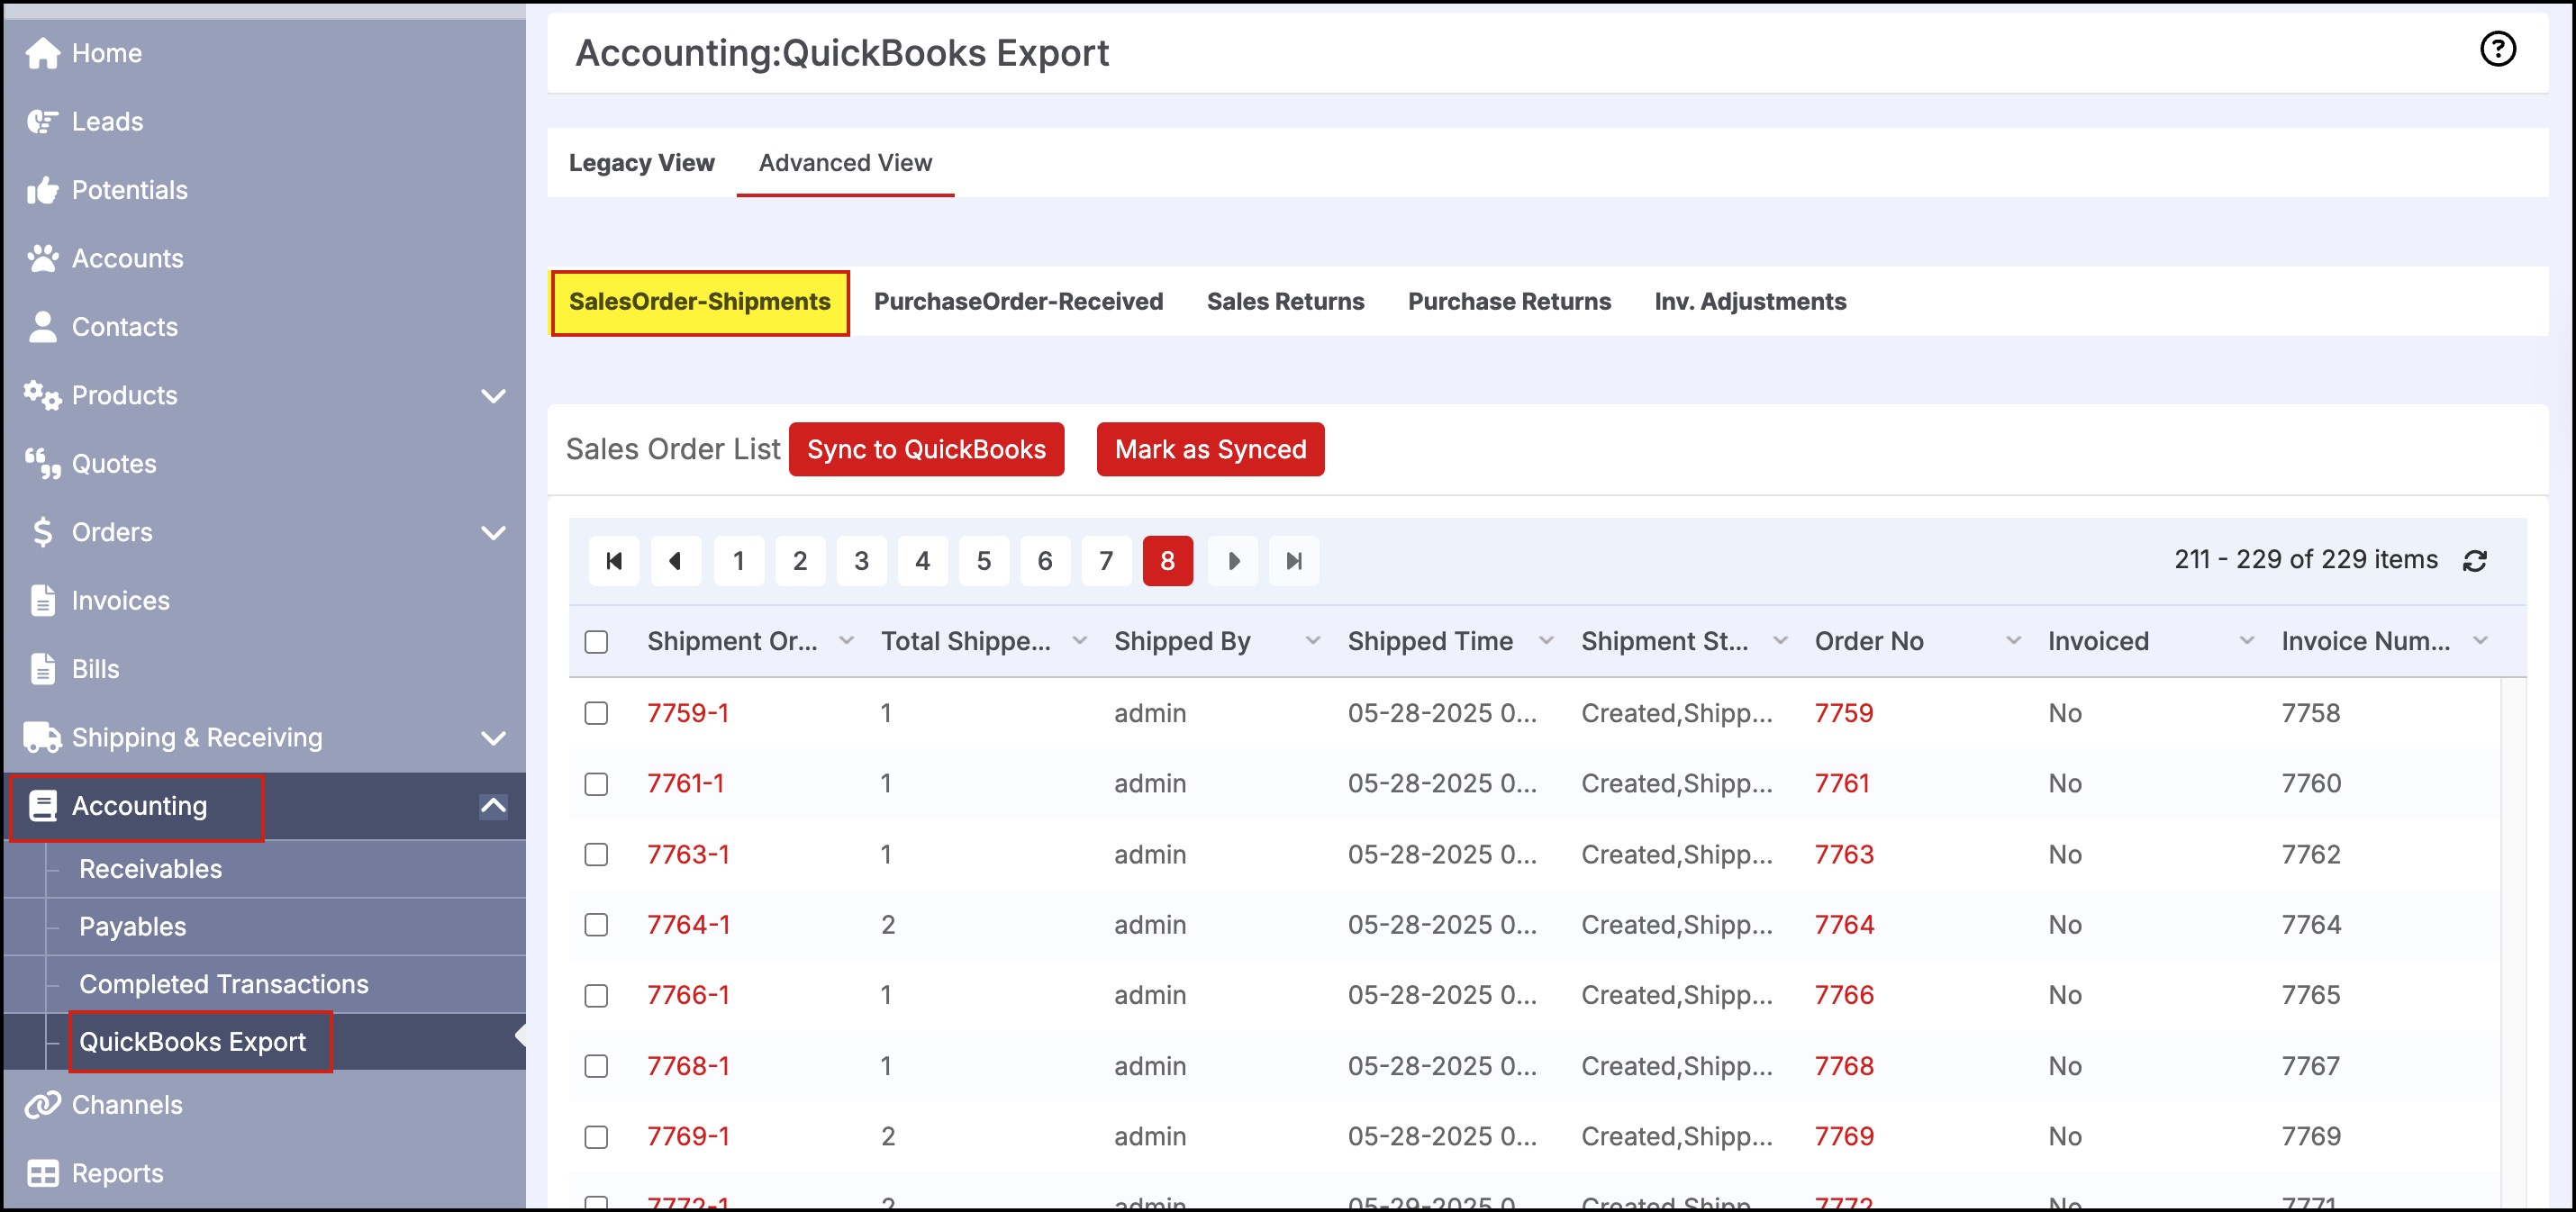Click the Products gears icon
Image resolution: width=2576 pixels, height=1212 pixels.
[x=42, y=395]
